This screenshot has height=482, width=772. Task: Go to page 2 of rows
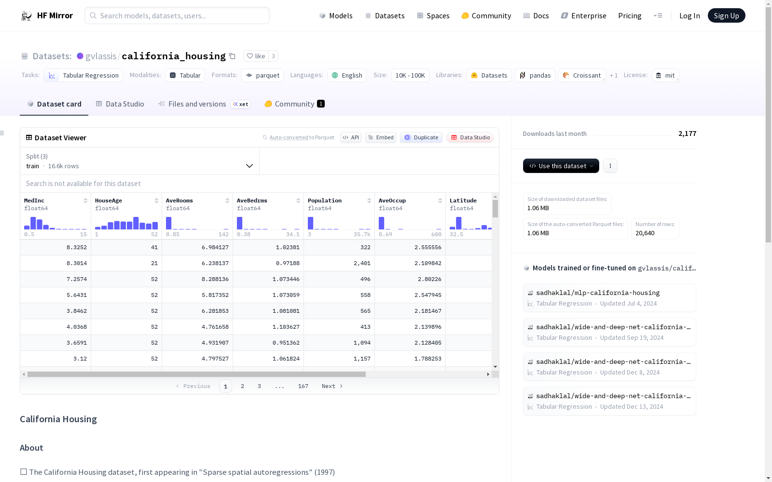point(242,386)
